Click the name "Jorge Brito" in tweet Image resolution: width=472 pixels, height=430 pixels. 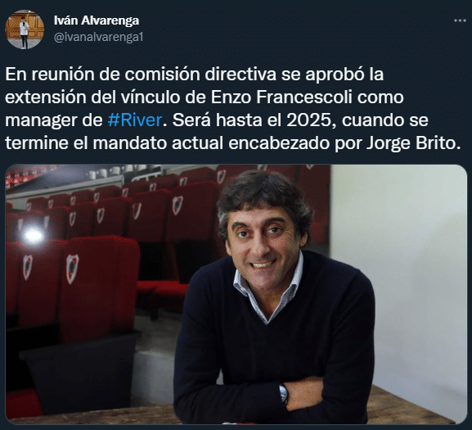point(414,143)
